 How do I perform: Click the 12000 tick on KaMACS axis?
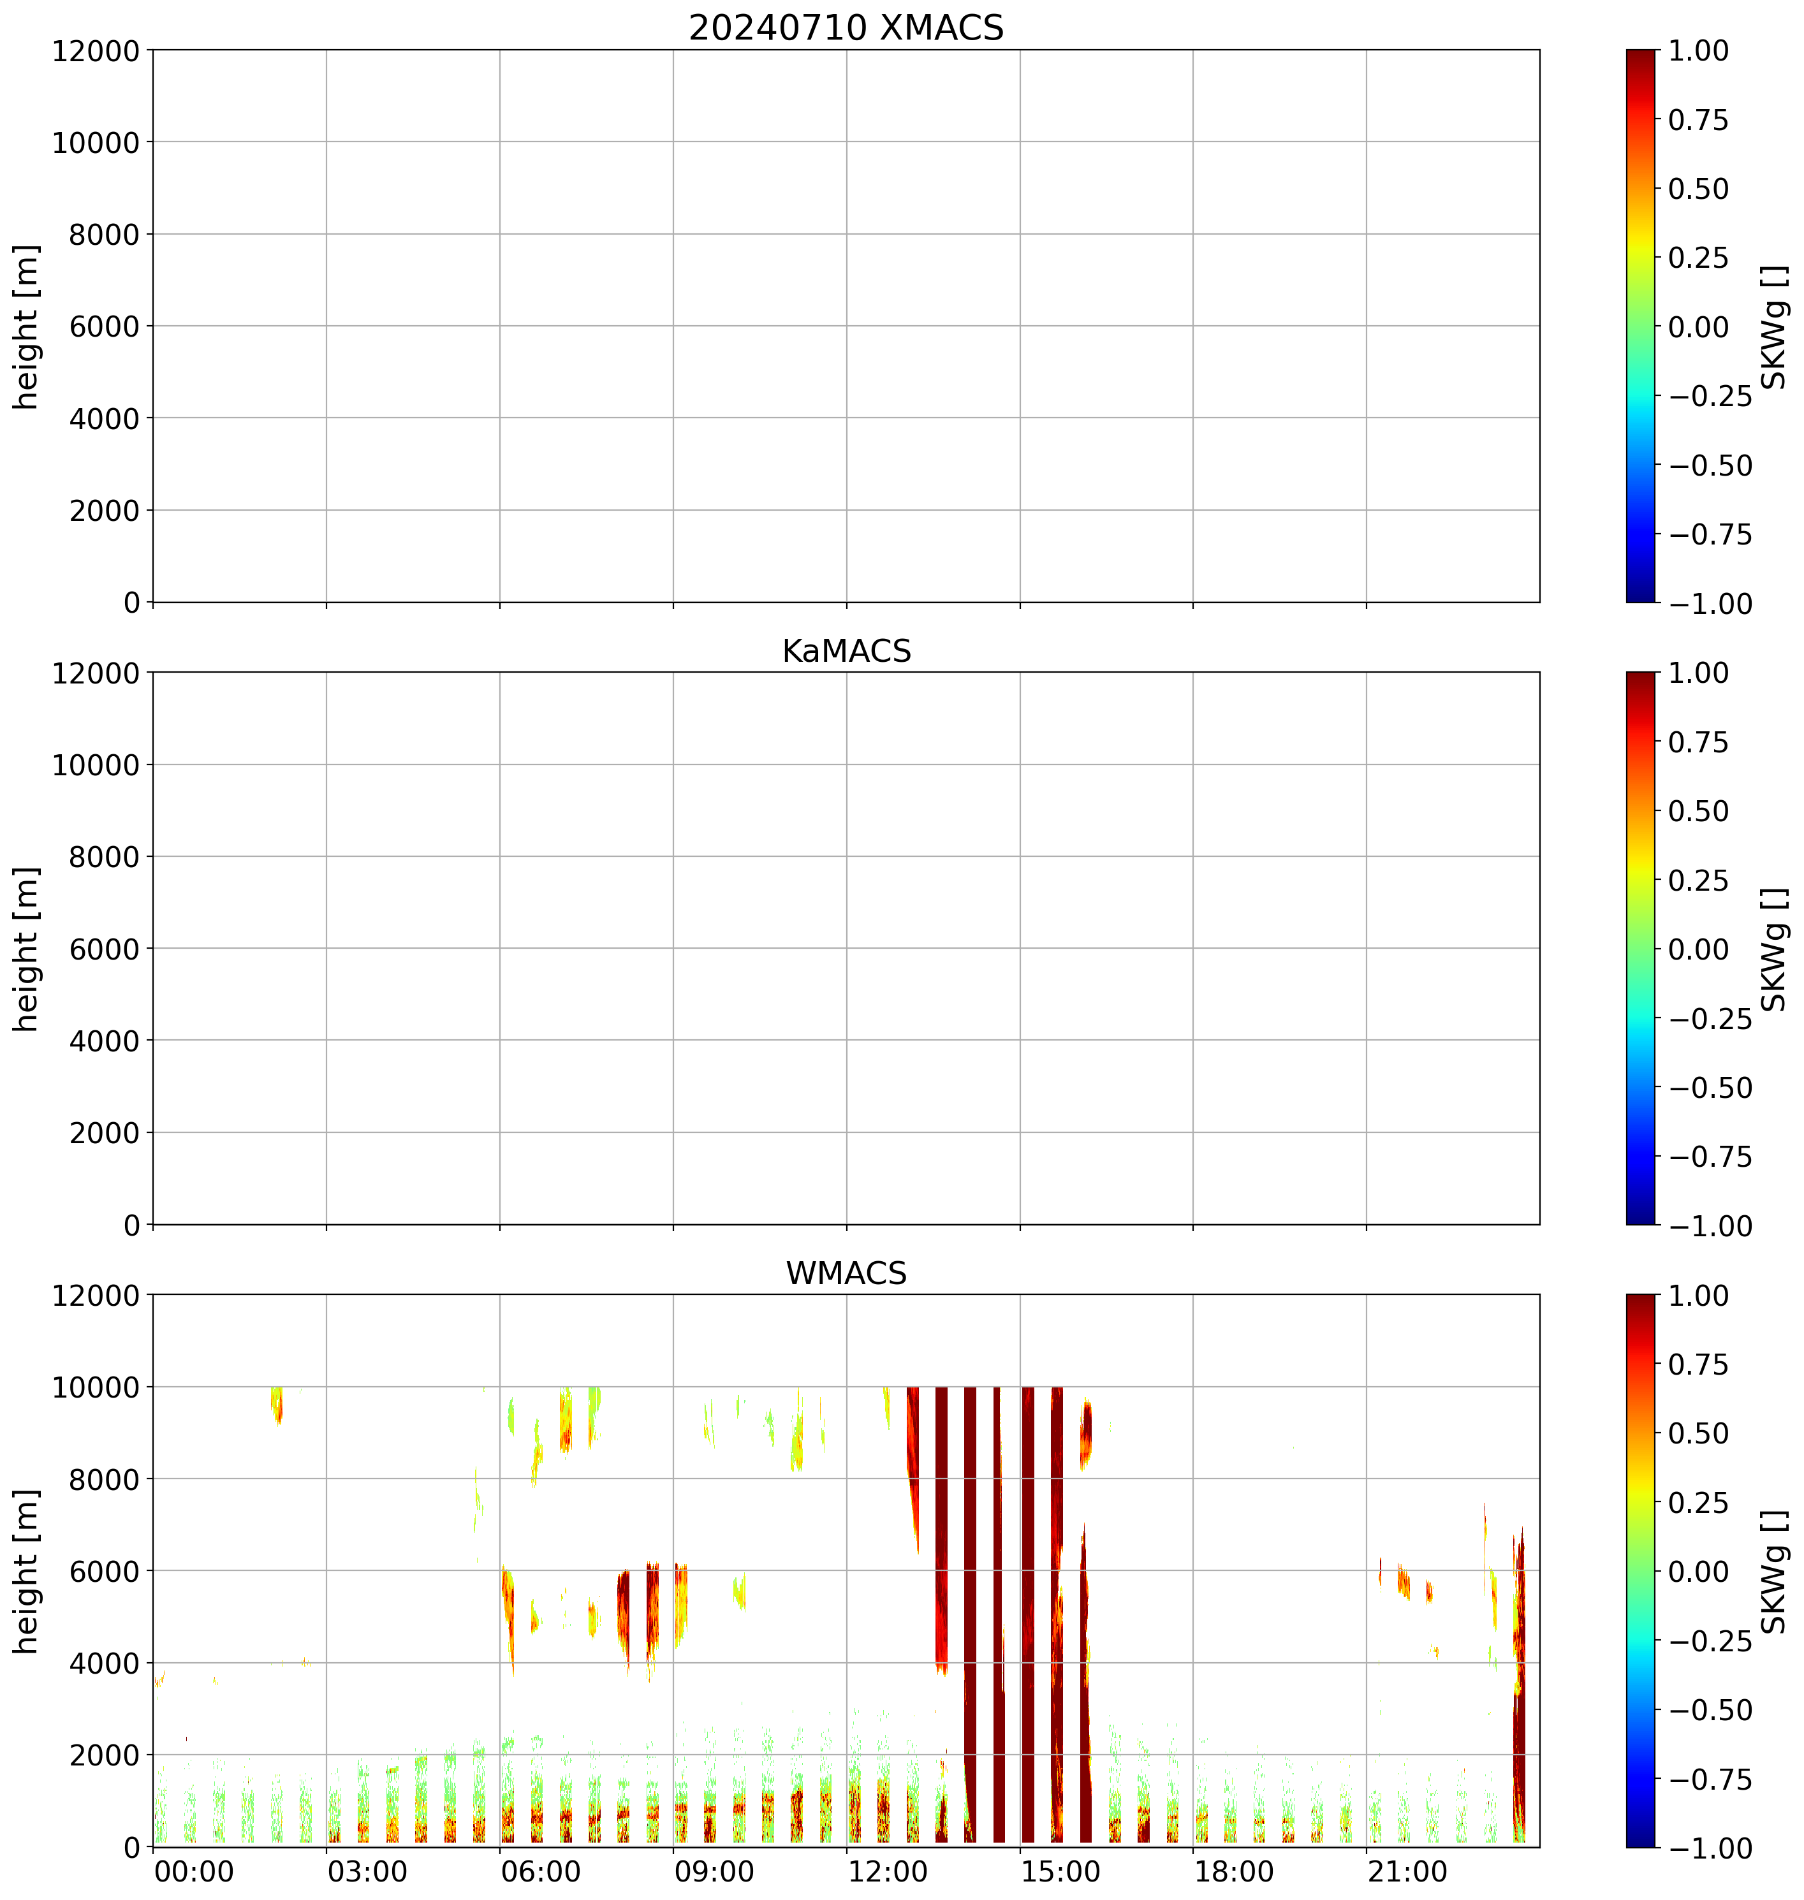95,673
